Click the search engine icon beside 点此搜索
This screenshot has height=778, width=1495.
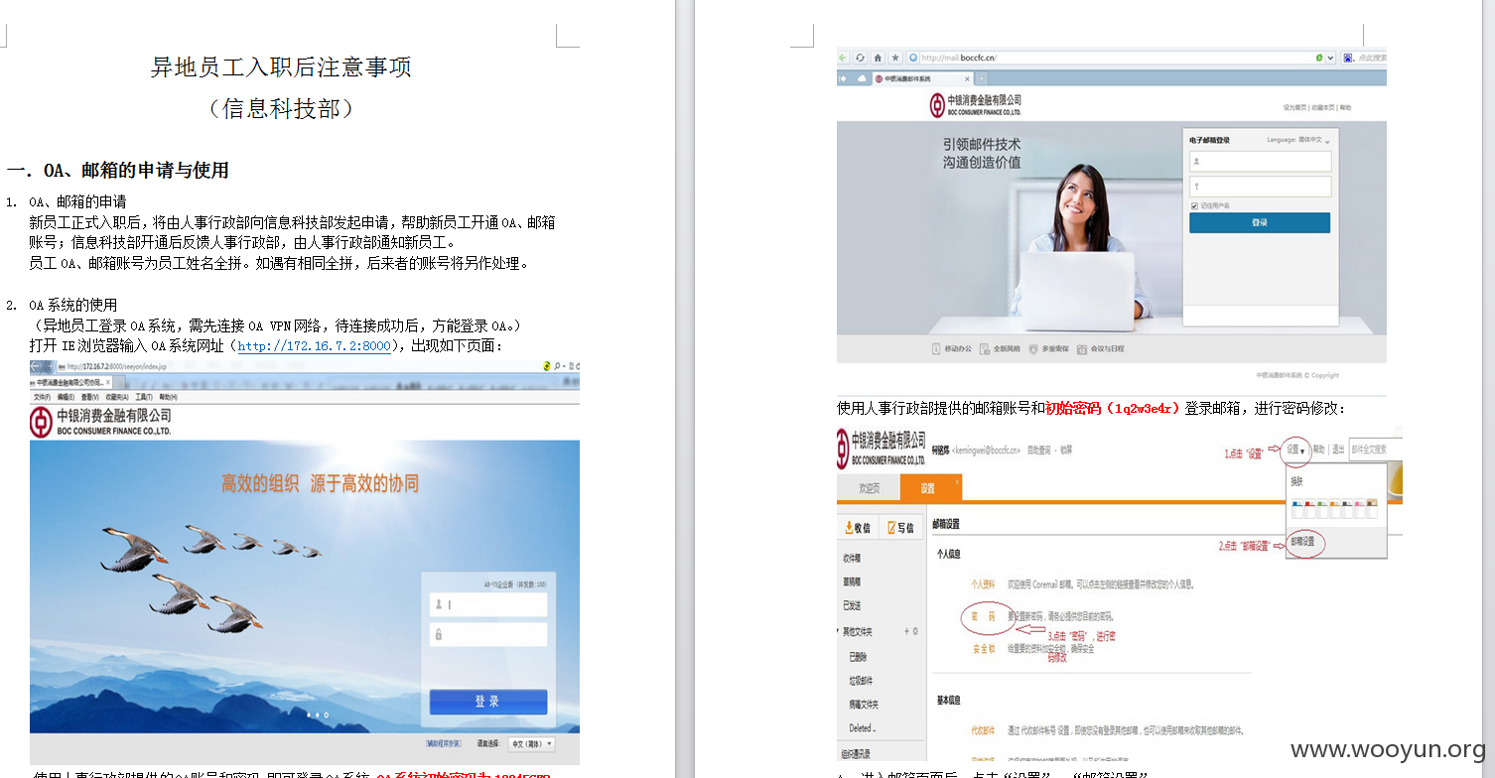pos(1348,59)
